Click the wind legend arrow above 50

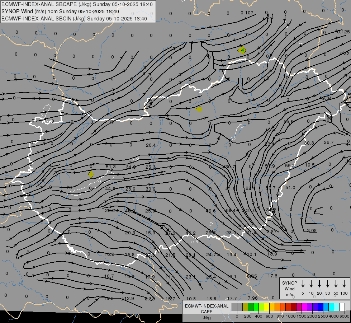tap(336, 284)
